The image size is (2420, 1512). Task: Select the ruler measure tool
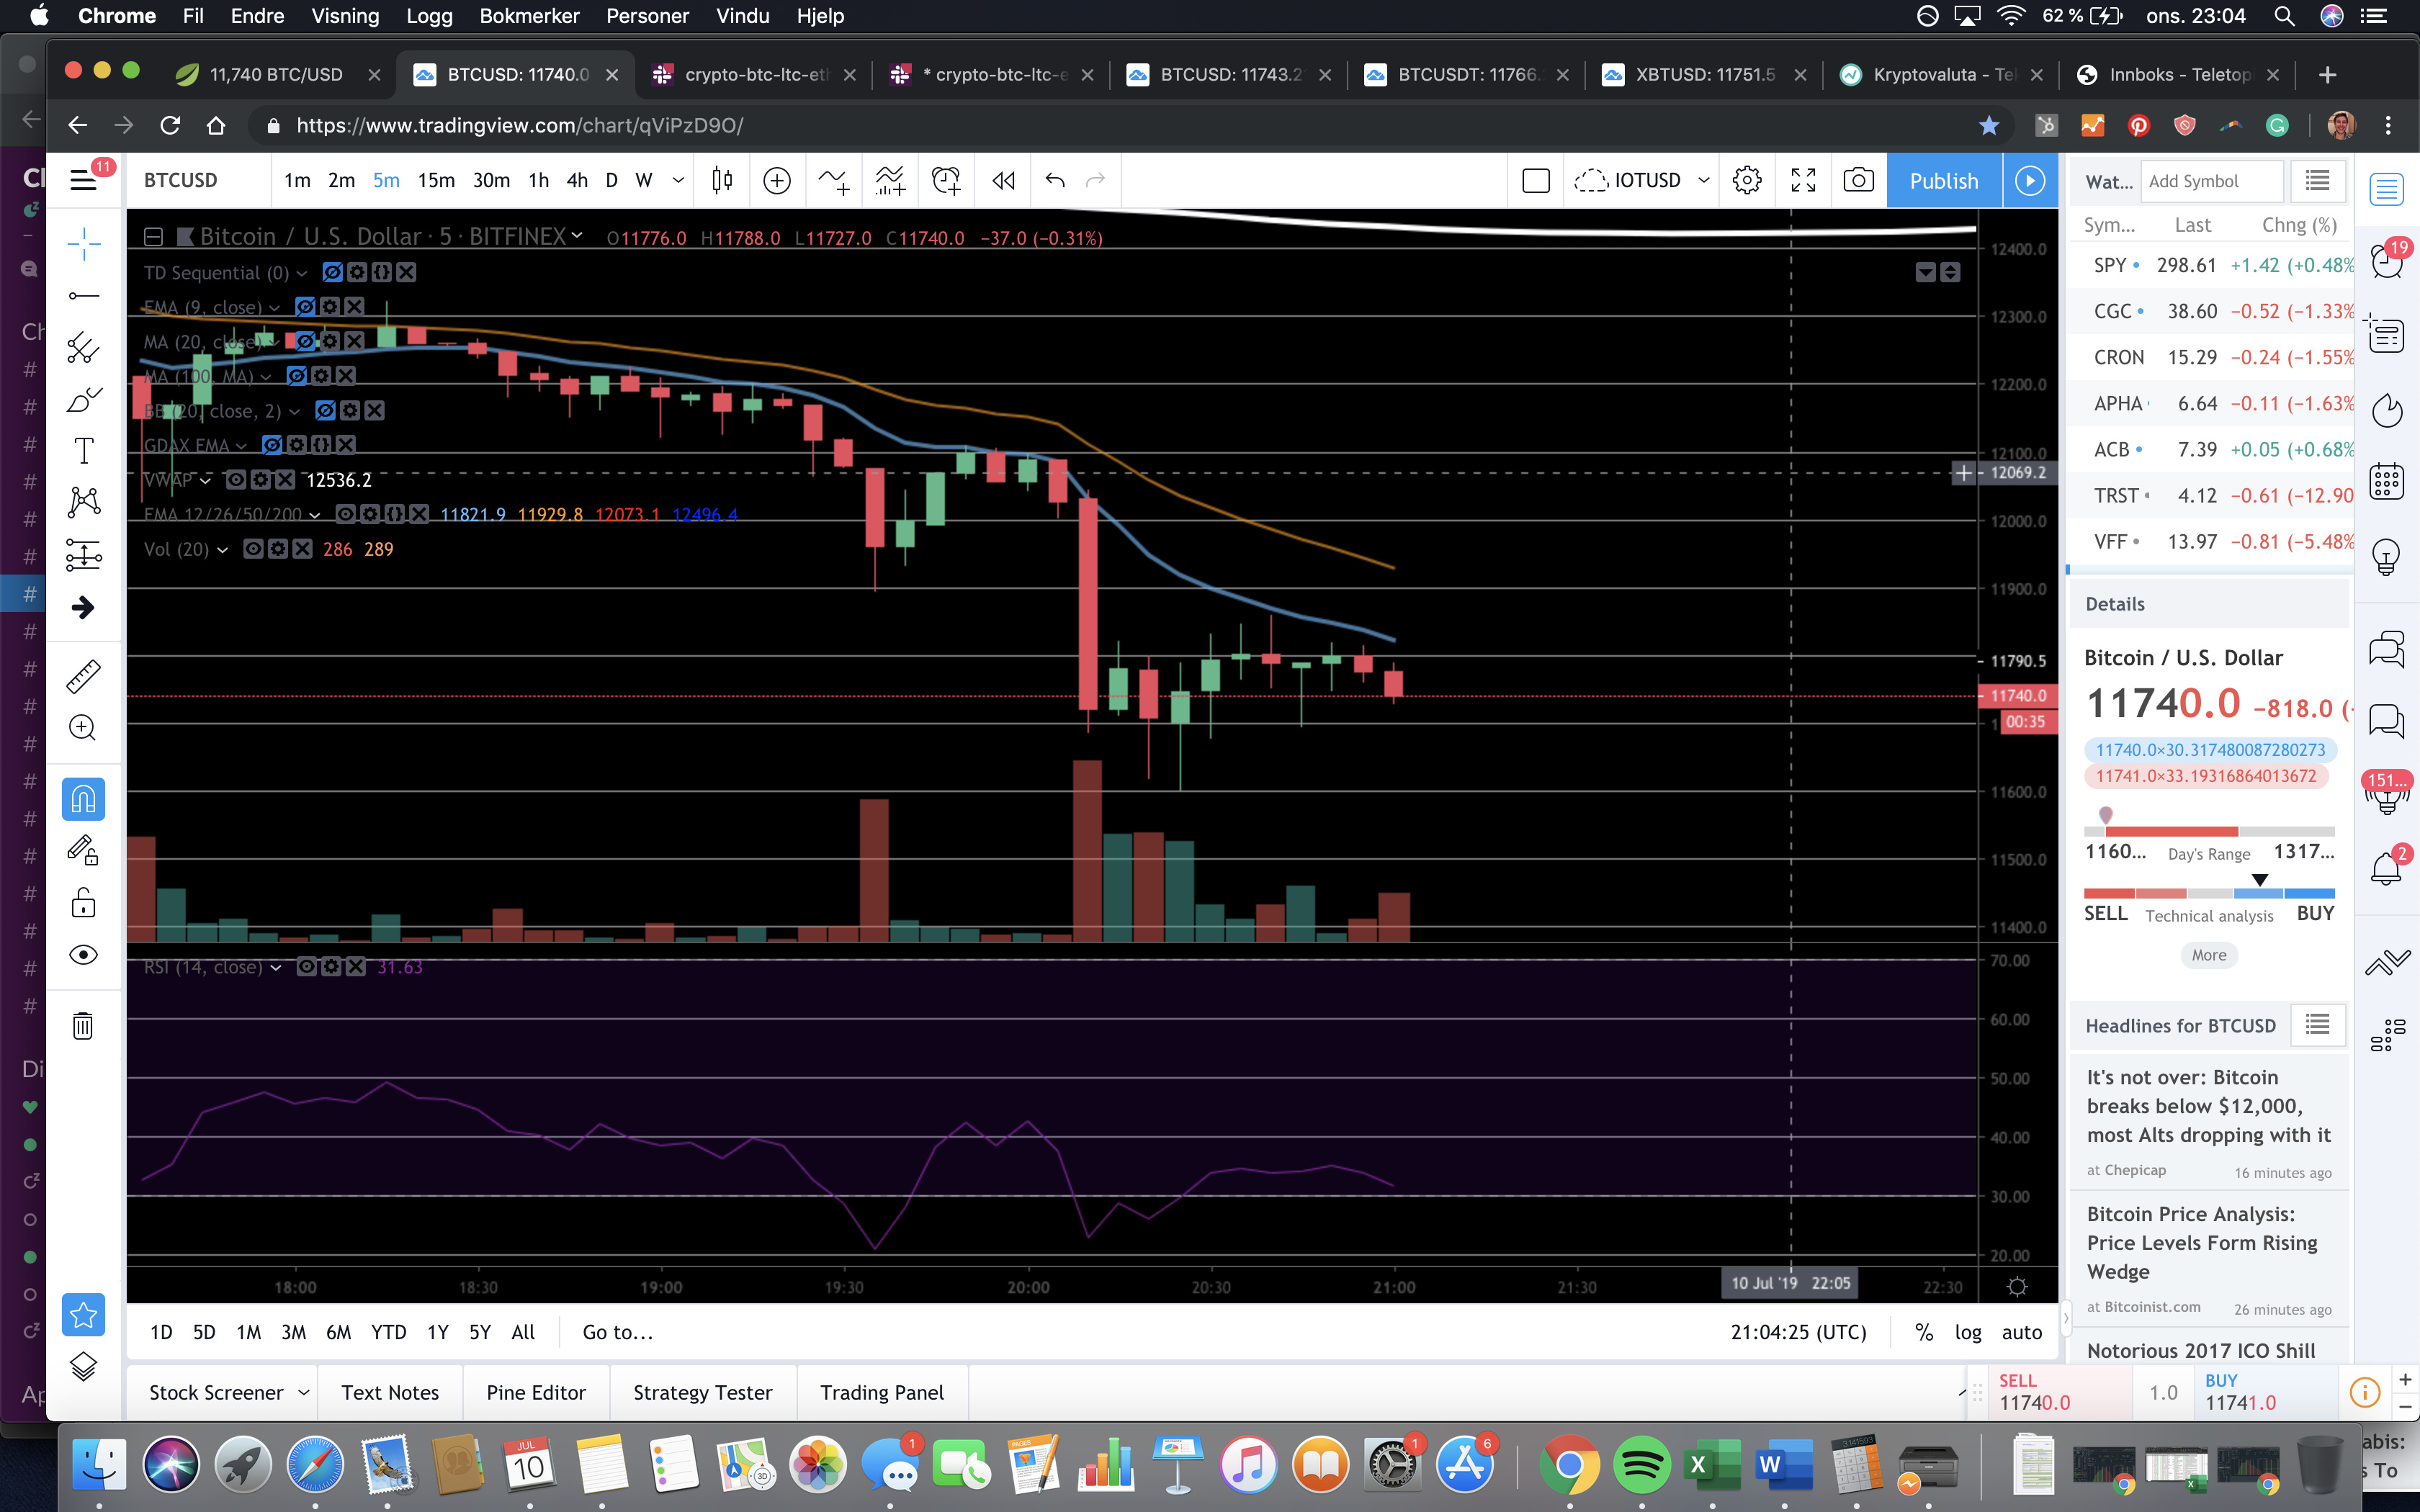(83, 677)
